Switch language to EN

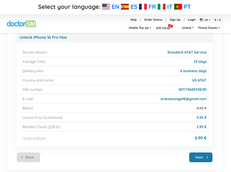coord(115,7)
